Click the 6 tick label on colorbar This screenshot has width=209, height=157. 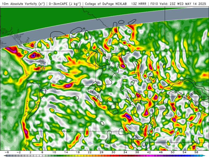click(42, 152)
